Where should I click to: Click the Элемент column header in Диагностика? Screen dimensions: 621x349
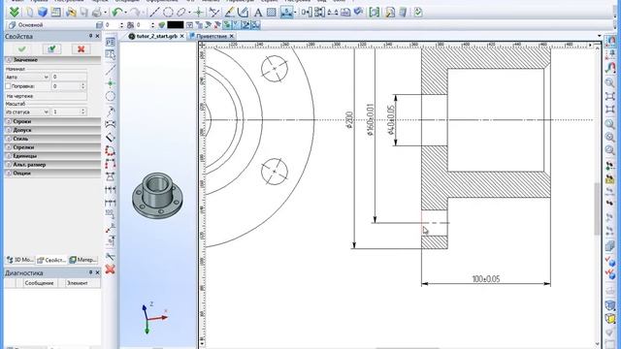[77, 283]
